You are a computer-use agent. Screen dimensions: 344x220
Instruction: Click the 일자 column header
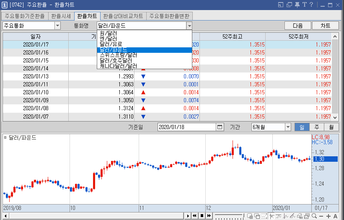click(36, 36)
